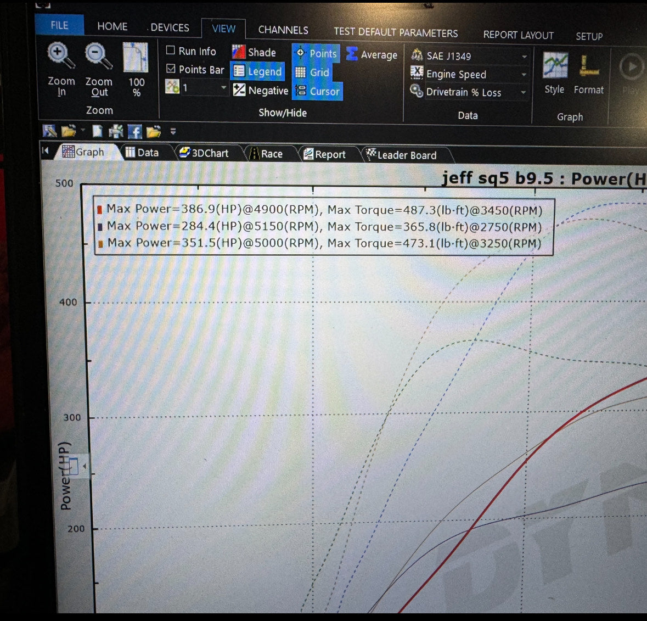The width and height of the screenshot is (647, 621).
Task: Uncheck the Points Bar checkbox
Action: (171, 69)
